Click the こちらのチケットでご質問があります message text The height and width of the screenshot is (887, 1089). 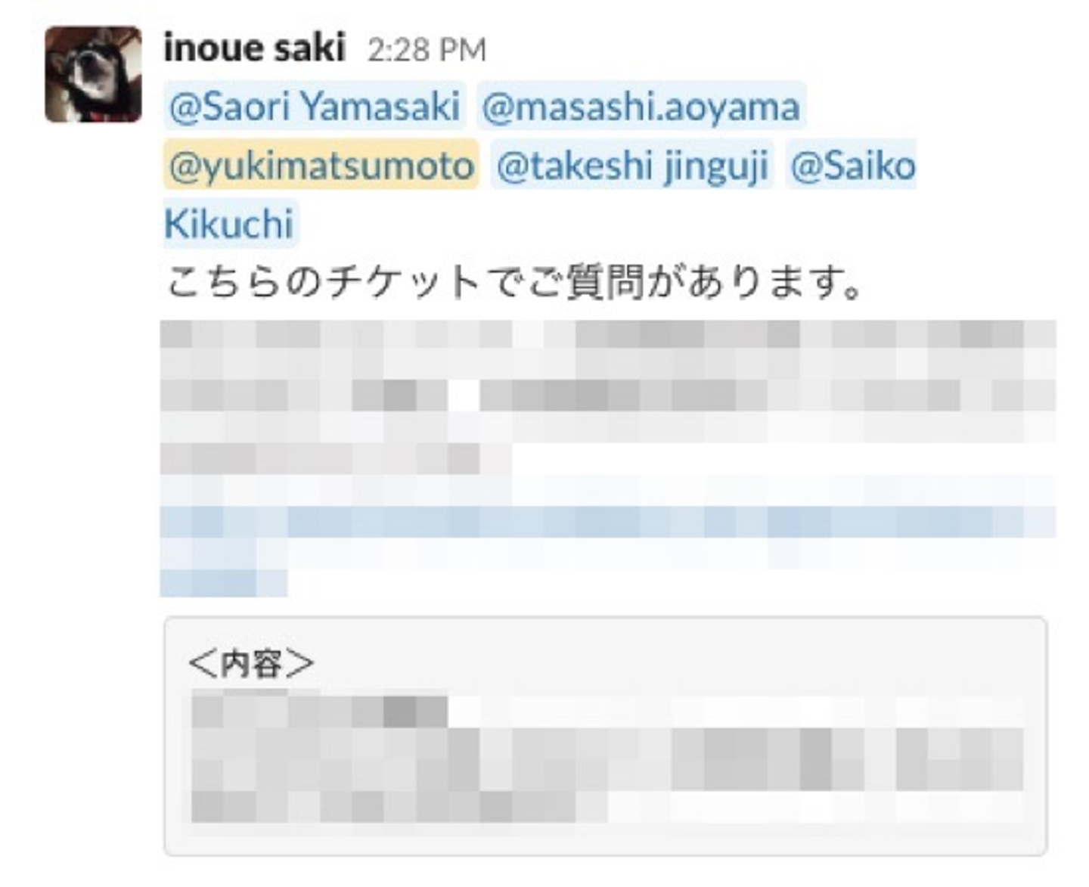coord(514,283)
